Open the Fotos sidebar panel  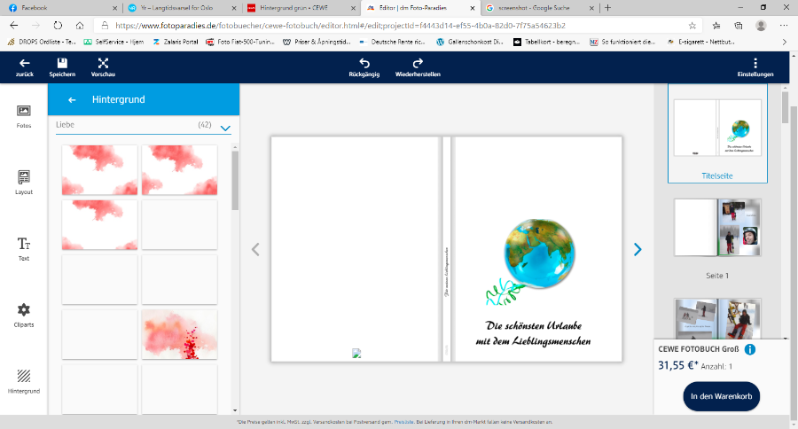[x=23, y=116]
